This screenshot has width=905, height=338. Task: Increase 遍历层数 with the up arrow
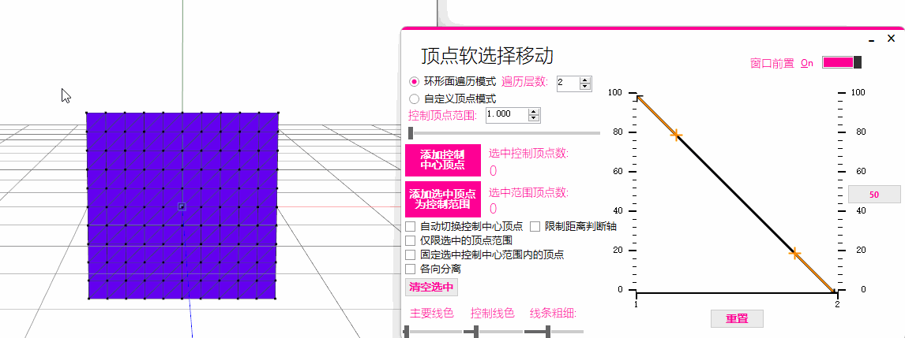[585, 80]
